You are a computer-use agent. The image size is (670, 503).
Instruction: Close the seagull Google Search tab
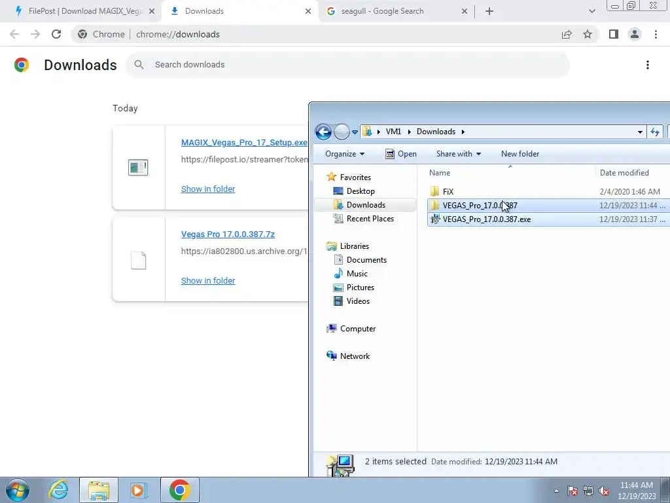465,11
